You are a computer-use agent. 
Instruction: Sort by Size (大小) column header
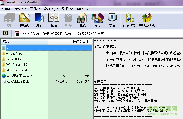point(59,42)
